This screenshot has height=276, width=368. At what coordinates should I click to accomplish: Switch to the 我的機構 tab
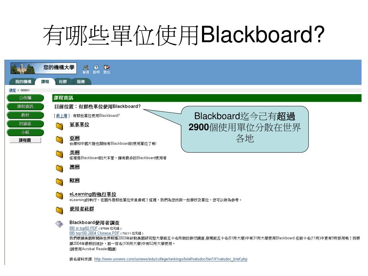point(23,82)
